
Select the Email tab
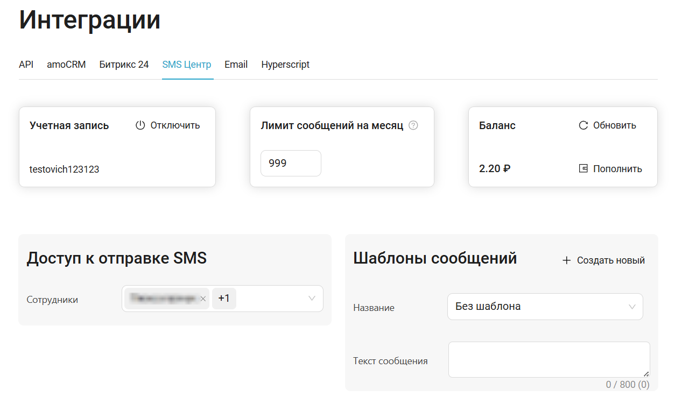pos(236,65)
